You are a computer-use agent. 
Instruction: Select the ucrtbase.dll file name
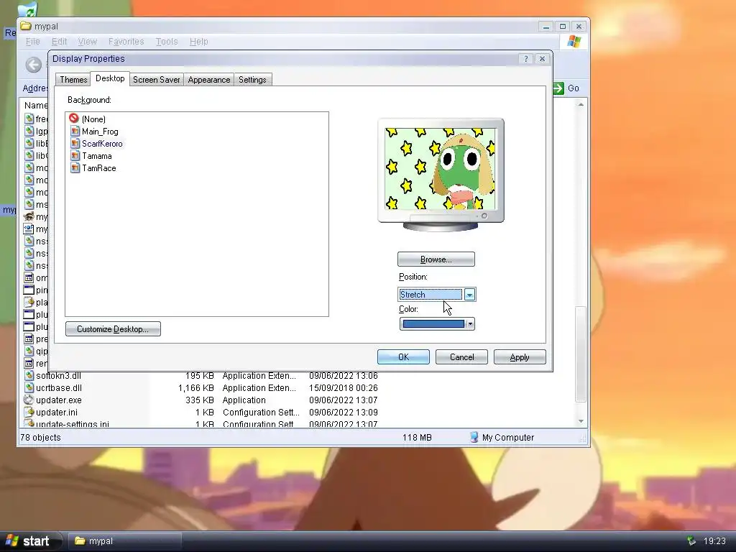click(x=59, y=387)
